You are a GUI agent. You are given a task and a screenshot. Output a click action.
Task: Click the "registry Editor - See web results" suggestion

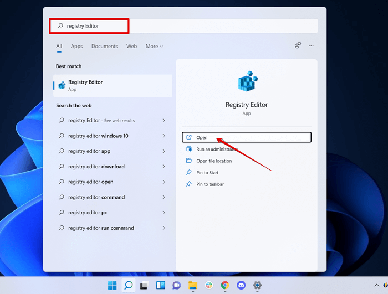click(x=101, y=120)
